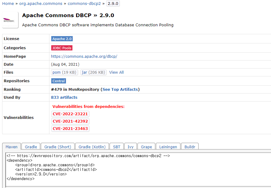
Task: Switch to the Gradle tab
Action: (x=31, y=147)
